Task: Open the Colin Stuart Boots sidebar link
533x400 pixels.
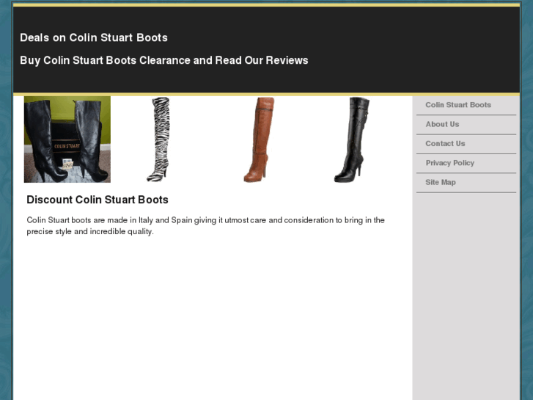Action: tap(458, 105)
